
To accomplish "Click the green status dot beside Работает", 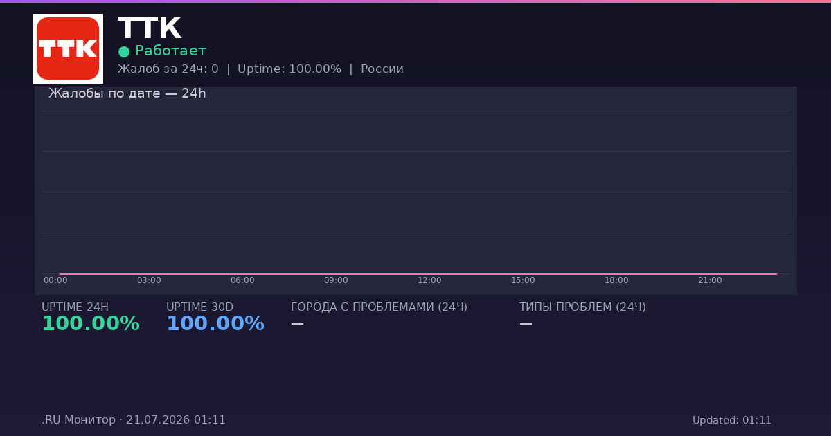I will pyautogui.click(x=124, y=51).
